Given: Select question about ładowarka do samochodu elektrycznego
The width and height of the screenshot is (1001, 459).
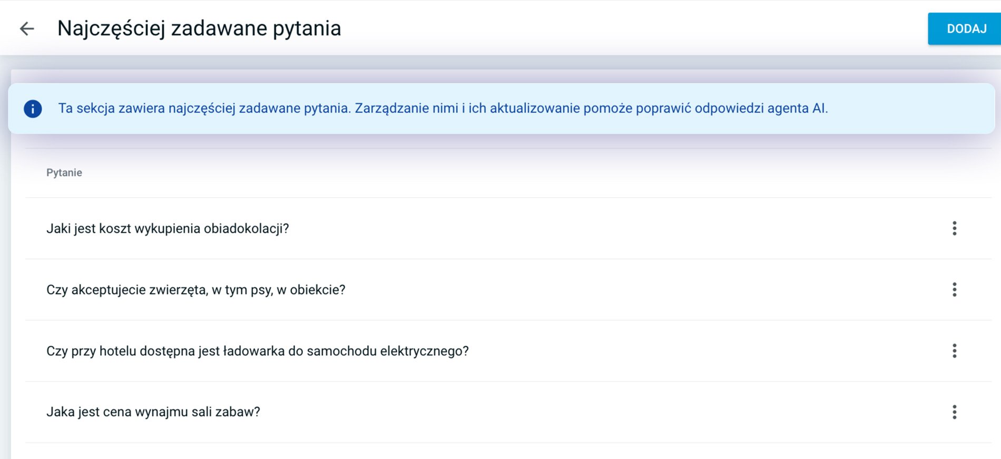Looking at the screenshot, I should tap(258, 351).
